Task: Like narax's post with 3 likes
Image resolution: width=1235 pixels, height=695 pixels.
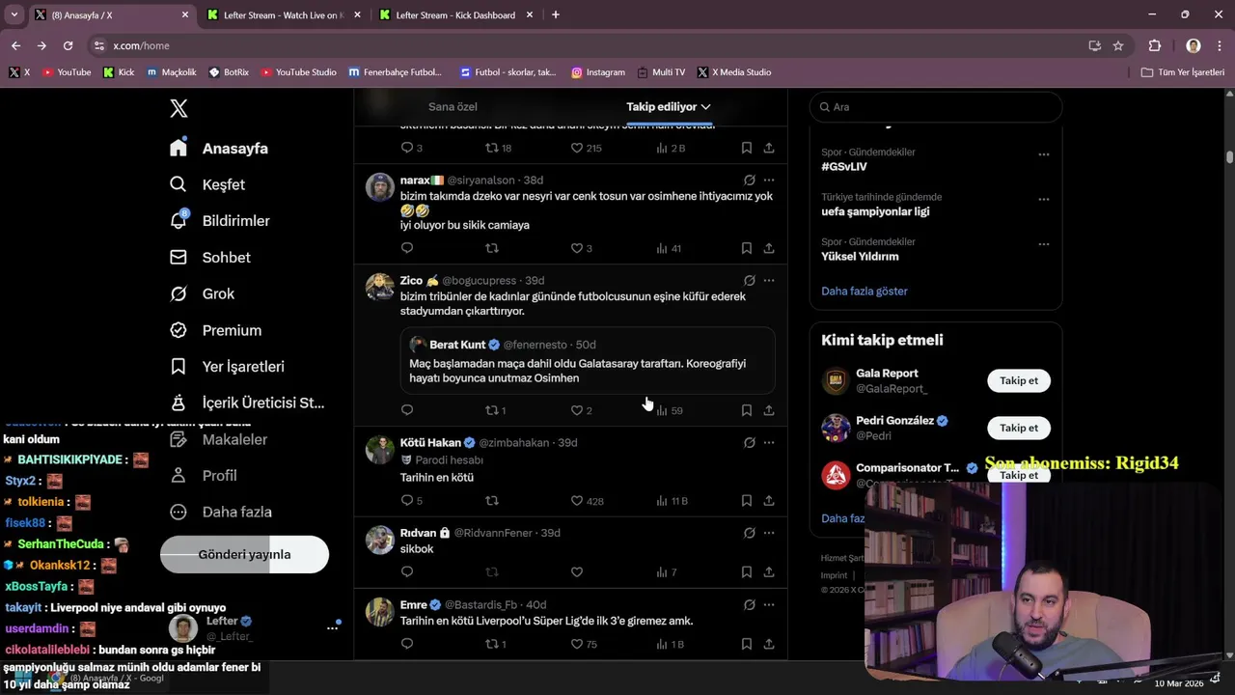Action: click(582, 248)
